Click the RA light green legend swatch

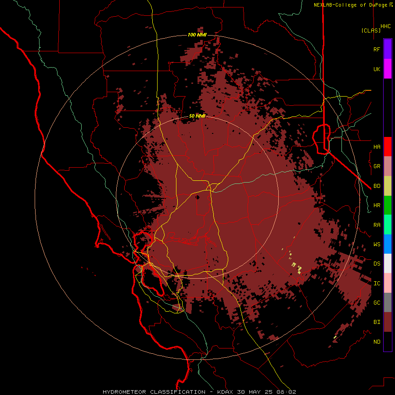[x=388, y=225]
